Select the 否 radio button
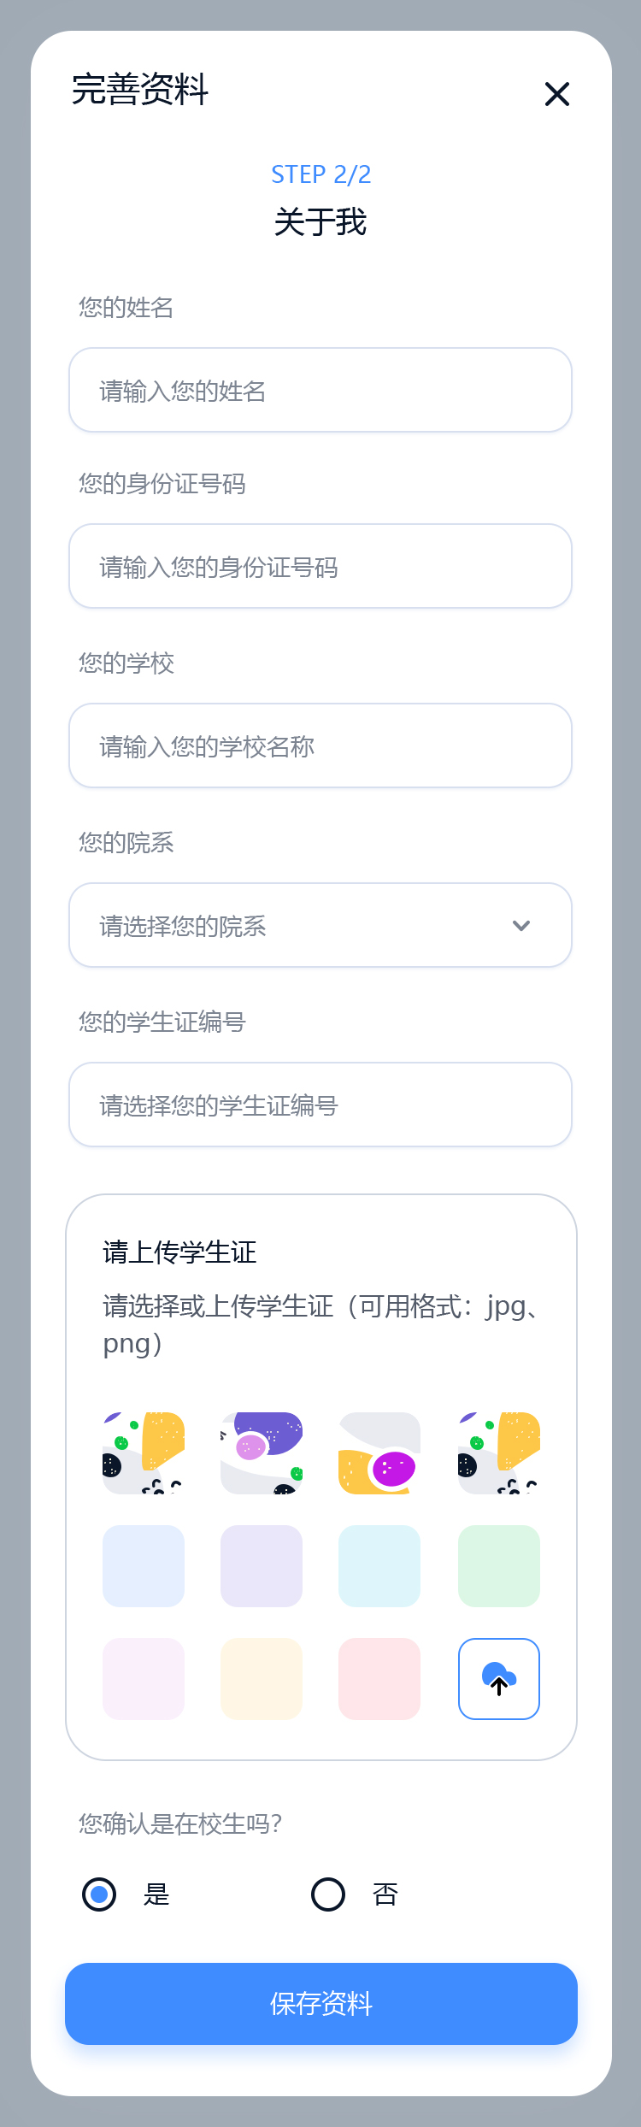The height and width of the screenshot is (2127, 641). (328, 1894)
